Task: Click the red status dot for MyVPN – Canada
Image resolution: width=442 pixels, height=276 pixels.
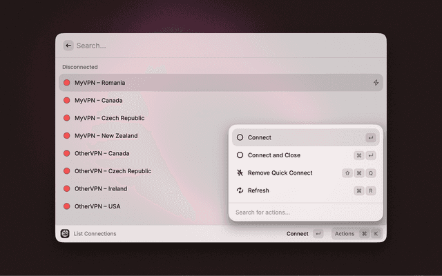Action: point(67,101)
